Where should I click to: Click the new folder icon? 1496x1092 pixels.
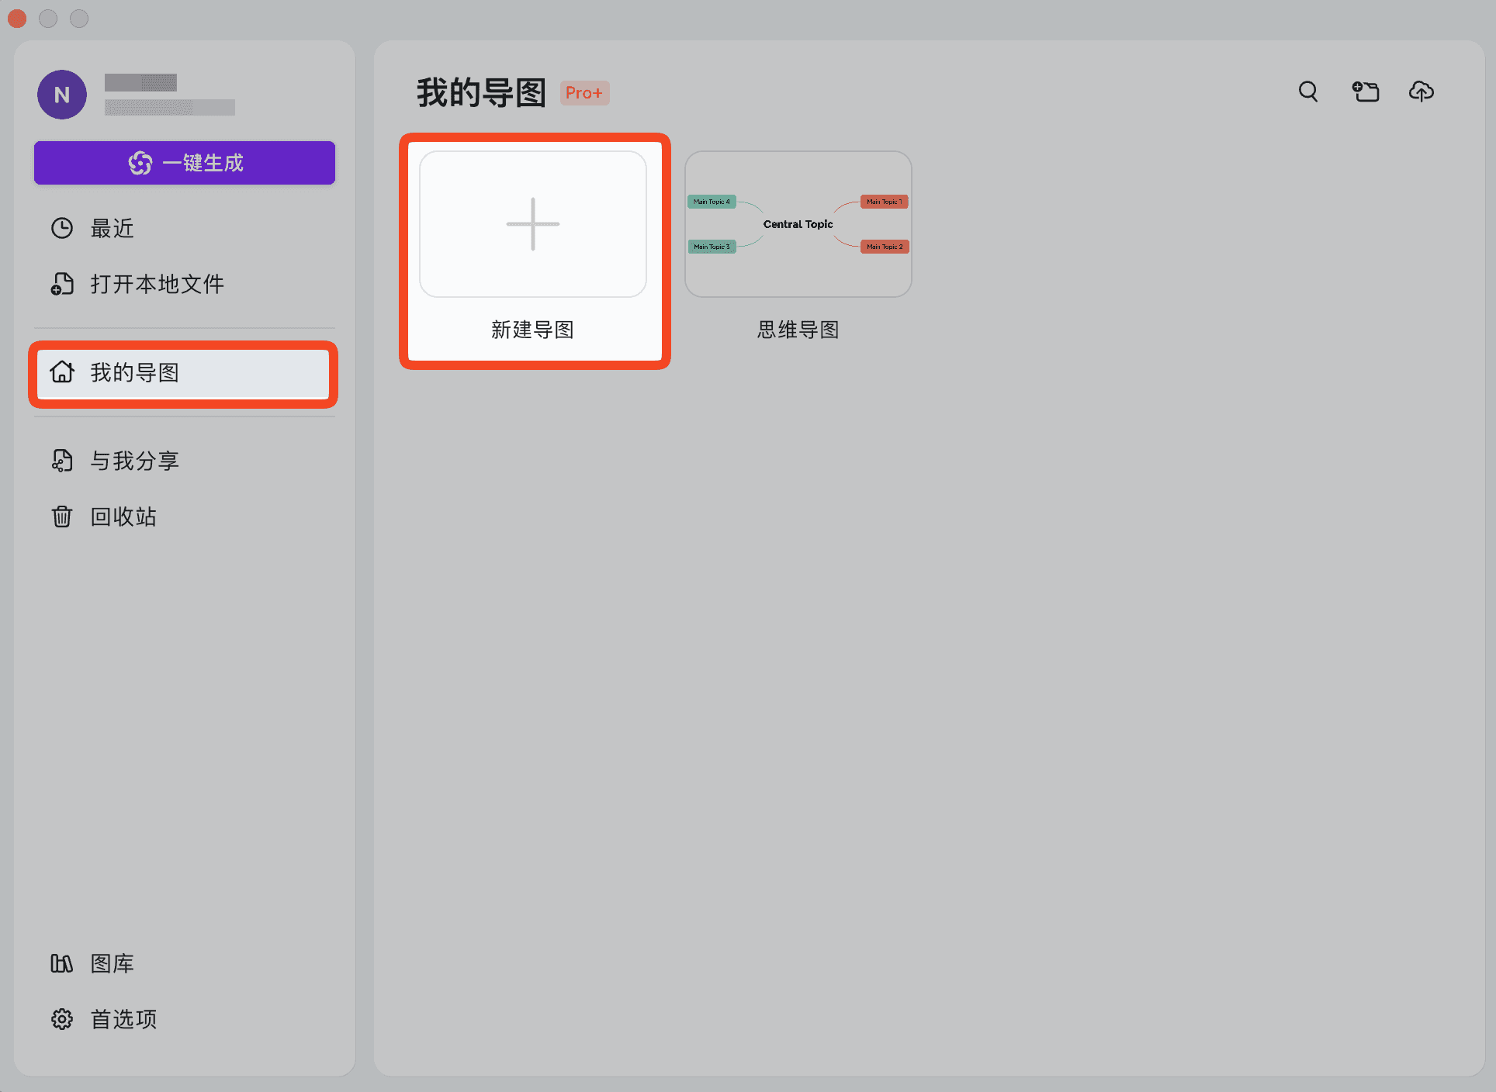[x=1366, y=92]
